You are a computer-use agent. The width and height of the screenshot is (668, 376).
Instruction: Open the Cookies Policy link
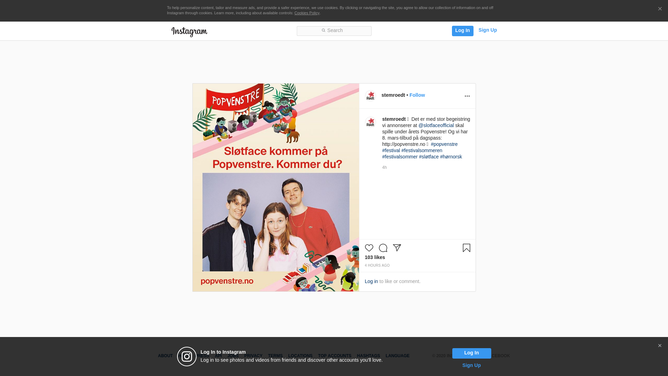(x=307, y=13)
